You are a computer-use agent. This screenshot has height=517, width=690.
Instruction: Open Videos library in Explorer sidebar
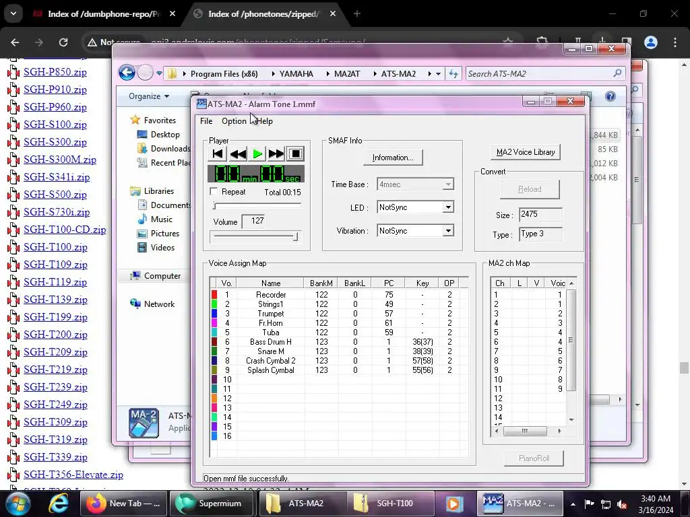click(x=162, y=248)
